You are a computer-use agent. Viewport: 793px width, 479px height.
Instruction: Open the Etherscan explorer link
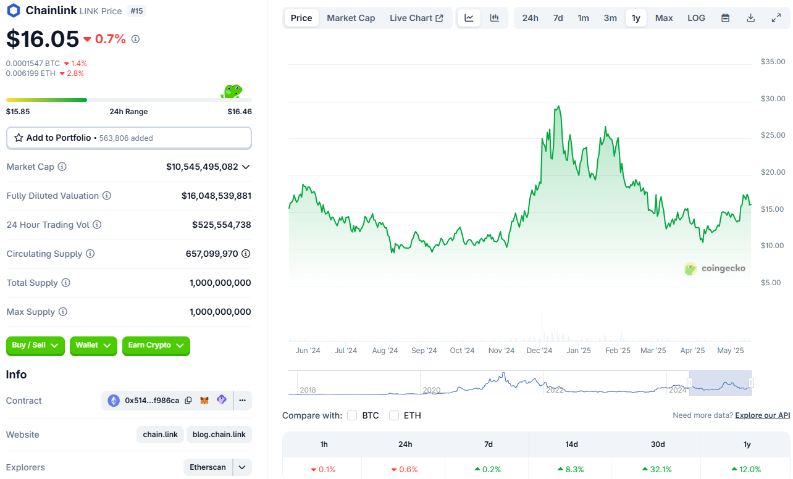[x=208, y=468]
